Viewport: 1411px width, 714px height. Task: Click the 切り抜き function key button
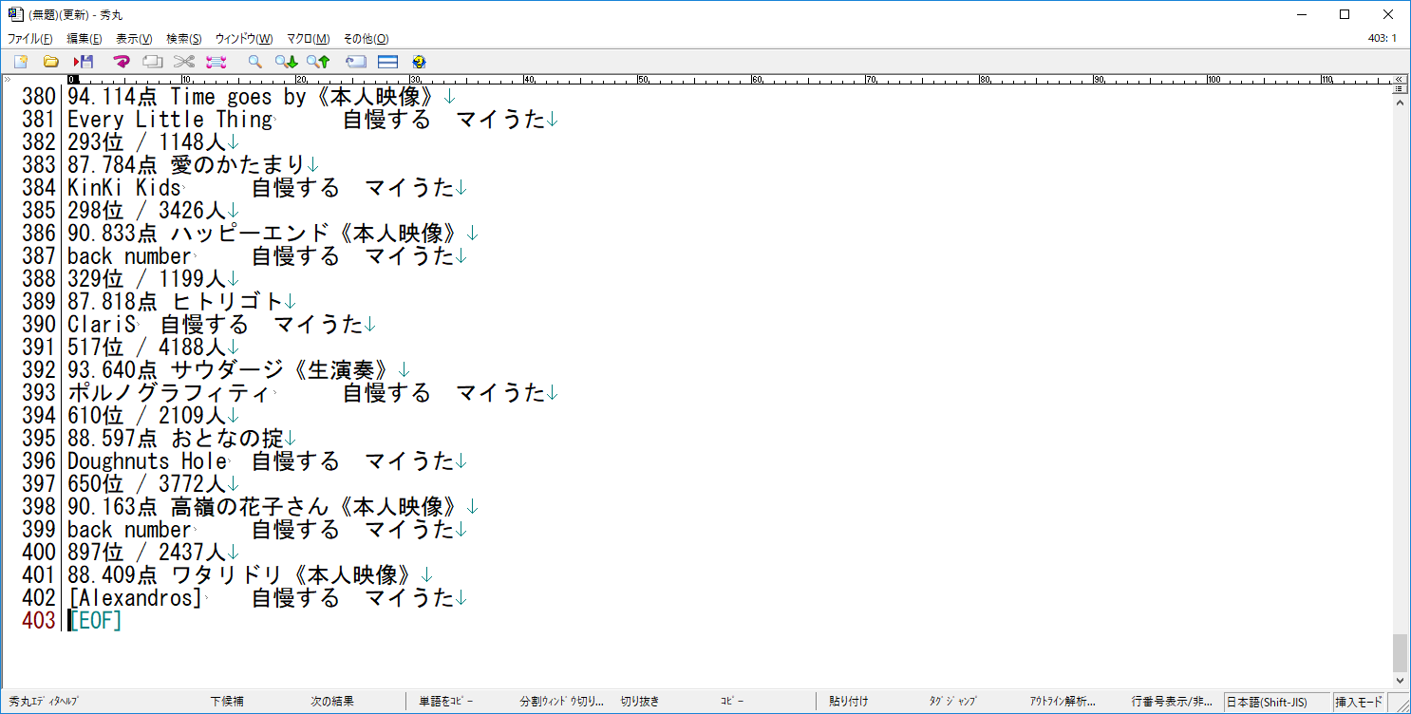640,702
